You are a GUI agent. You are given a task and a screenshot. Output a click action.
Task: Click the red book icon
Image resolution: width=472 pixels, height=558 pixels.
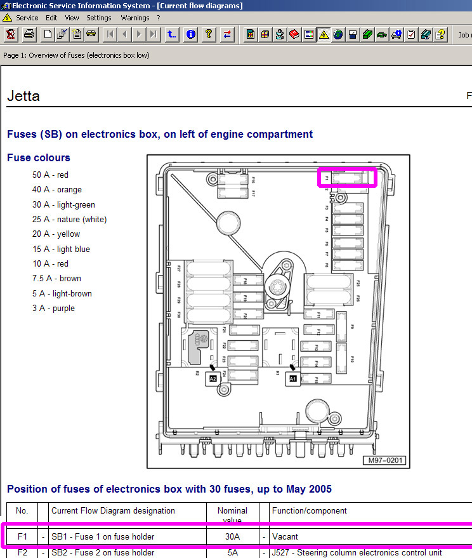point(294,34)
